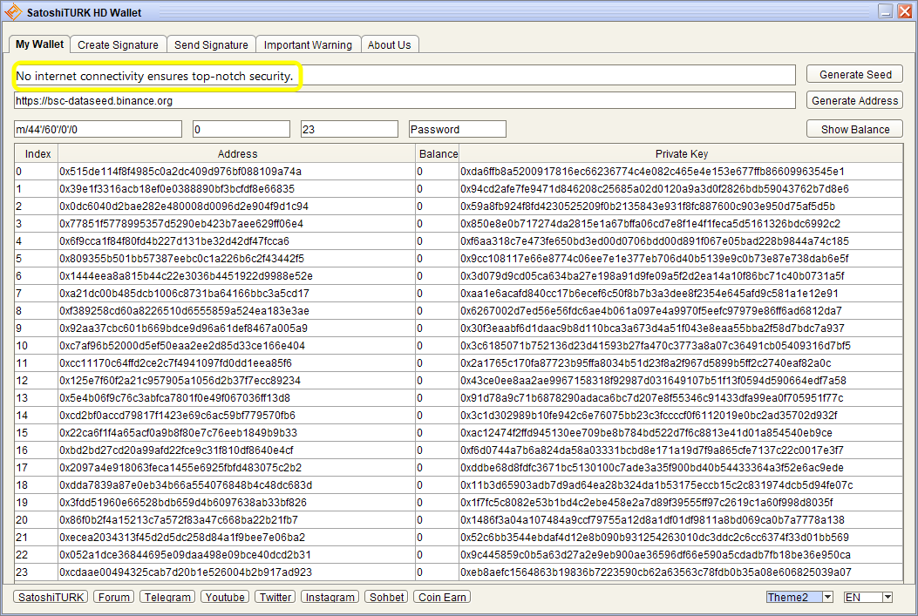Click the Forum link button
The height and width of the screenshot is (616, 918).
click(x=113, y=598)
